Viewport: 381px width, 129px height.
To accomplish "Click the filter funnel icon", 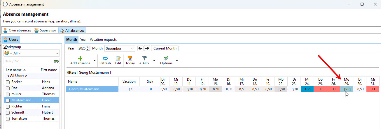I will click(144, 58).
